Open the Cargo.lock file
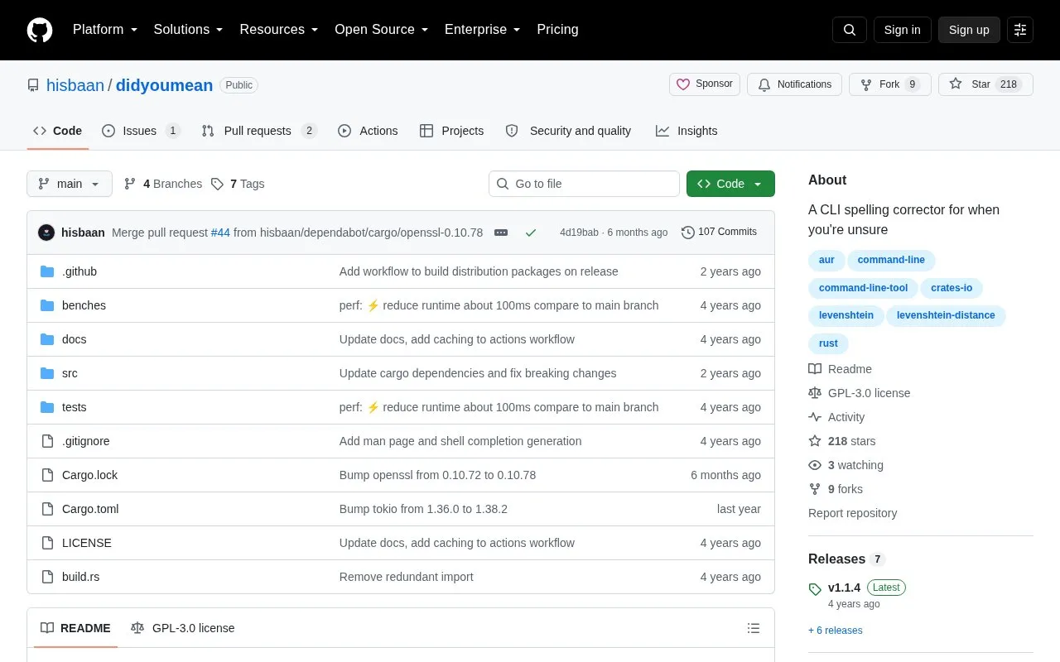This screenshot has width=1060, height=662. tap(90, 475)
